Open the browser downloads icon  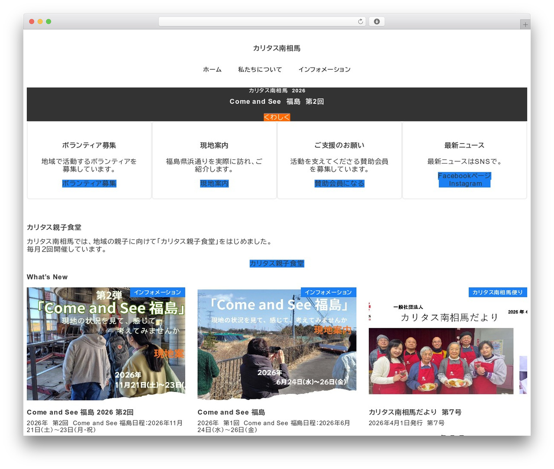click(377, 22)
